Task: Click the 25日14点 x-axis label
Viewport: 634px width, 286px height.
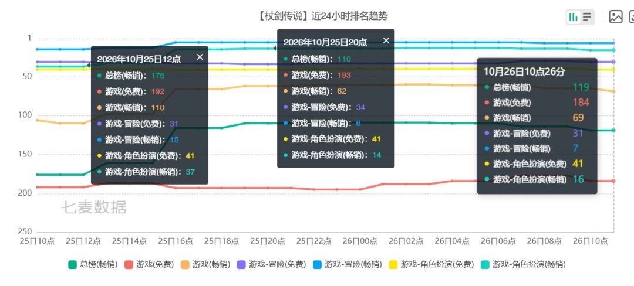Action: click(129, 241)
